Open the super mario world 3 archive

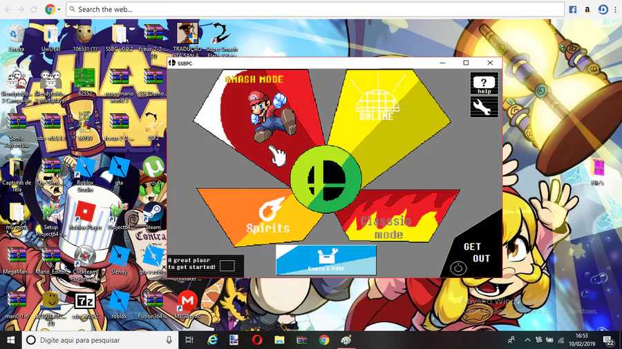119,86
